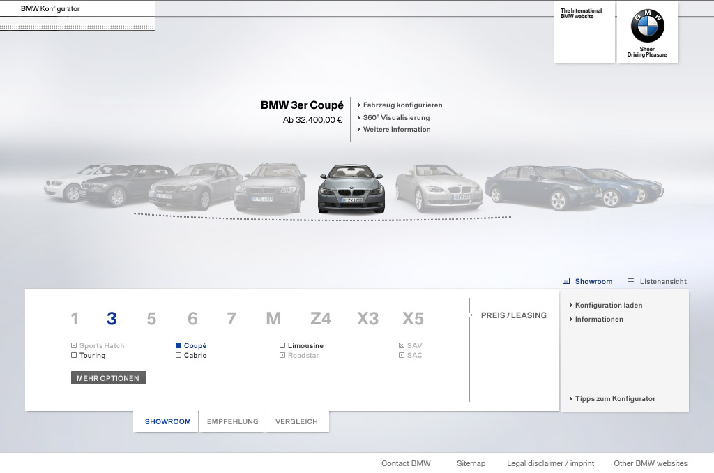The height and width of the screenshot is (473, 714).
Task: Switch to the EMPFEHLUNG tab
Action: click(232, 421)
